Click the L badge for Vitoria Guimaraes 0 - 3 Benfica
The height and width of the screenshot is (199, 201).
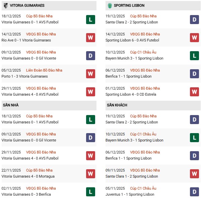(90, 192)
